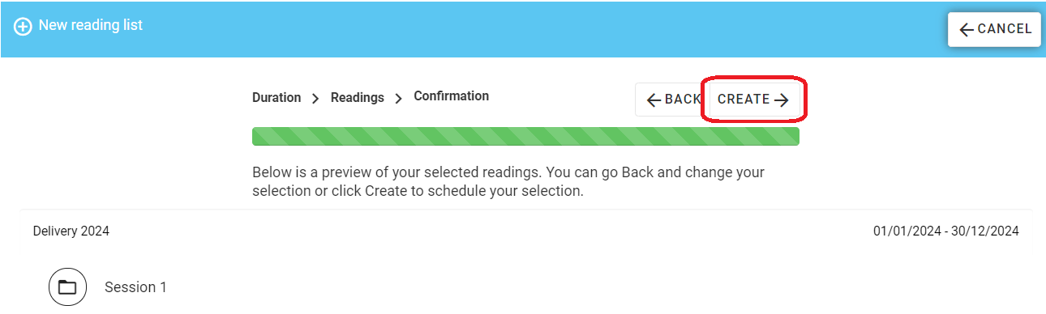Click the date range 01/01/2024 - 30/12/2024

pos(946,231)
